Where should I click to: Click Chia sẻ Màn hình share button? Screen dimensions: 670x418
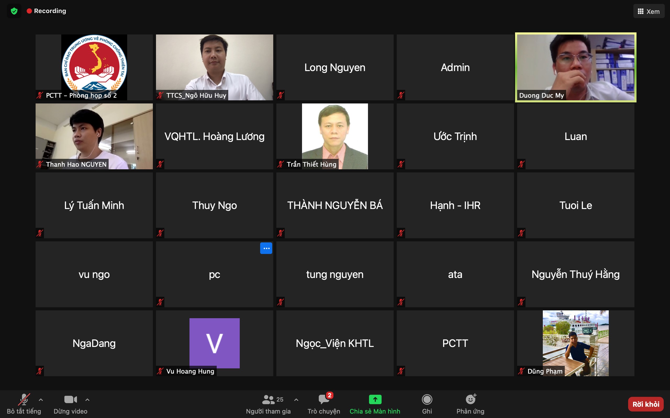point(375,404)
